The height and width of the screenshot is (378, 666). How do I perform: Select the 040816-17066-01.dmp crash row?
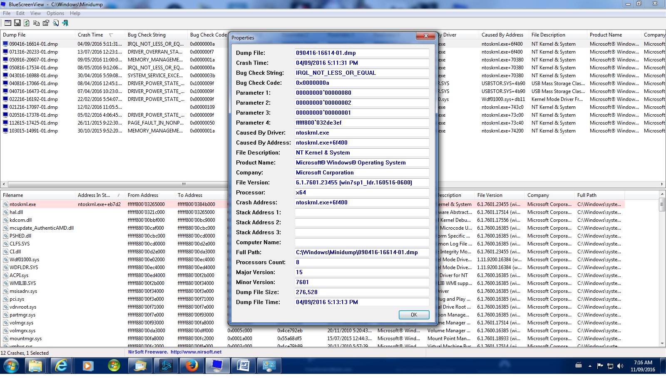pyautogui.click(x=34, y=83)
